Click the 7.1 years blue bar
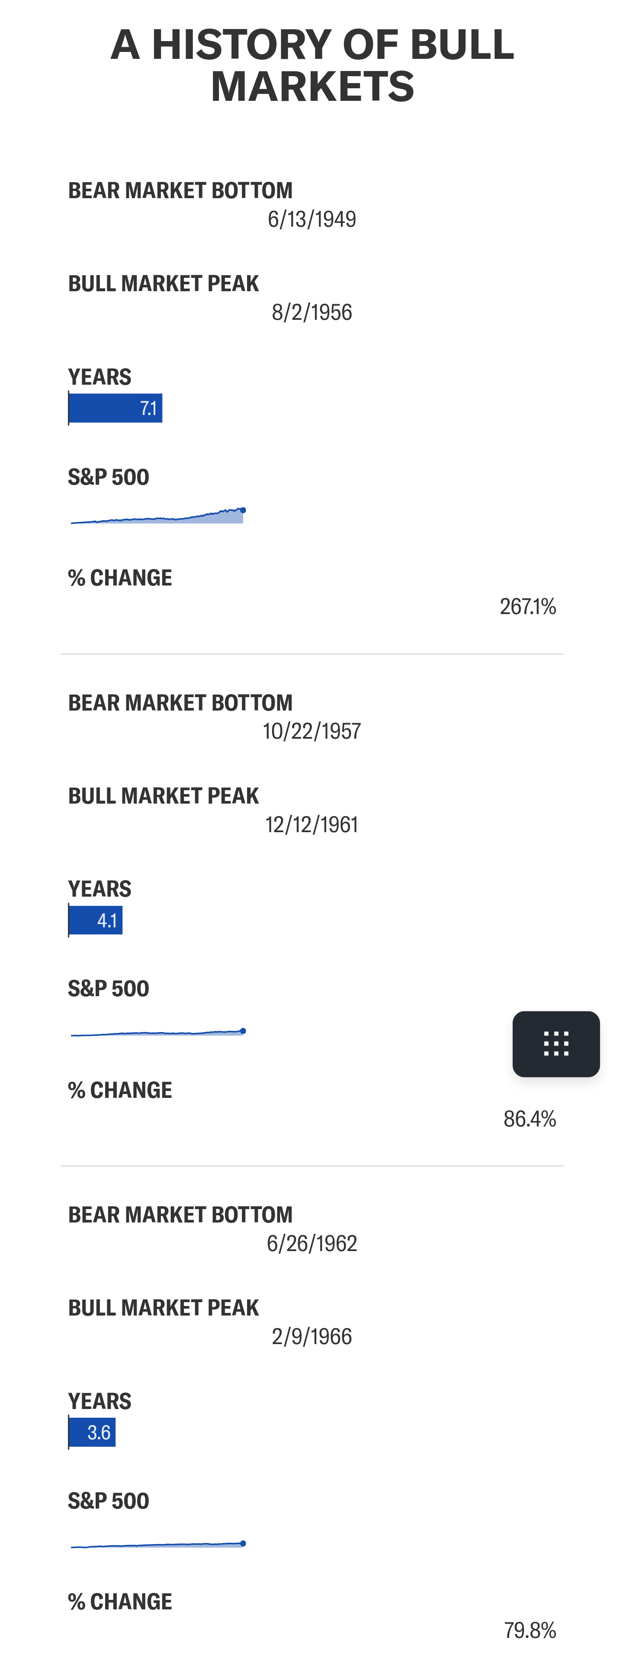The width and height of the screenshot is (623, 1673). (x=116, y=408)
